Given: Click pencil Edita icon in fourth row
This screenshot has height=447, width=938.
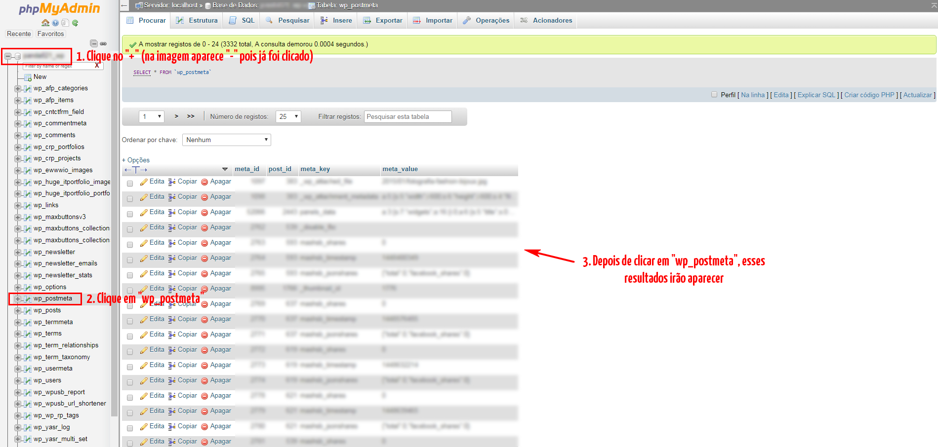Looking at the screenshot, I should (x=144, y=228).
